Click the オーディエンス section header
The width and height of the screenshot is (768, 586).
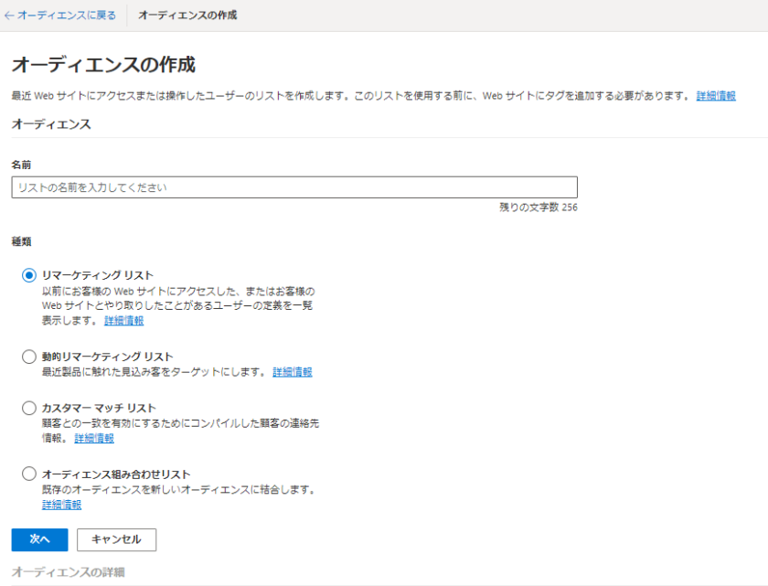(x=51, y=124)
